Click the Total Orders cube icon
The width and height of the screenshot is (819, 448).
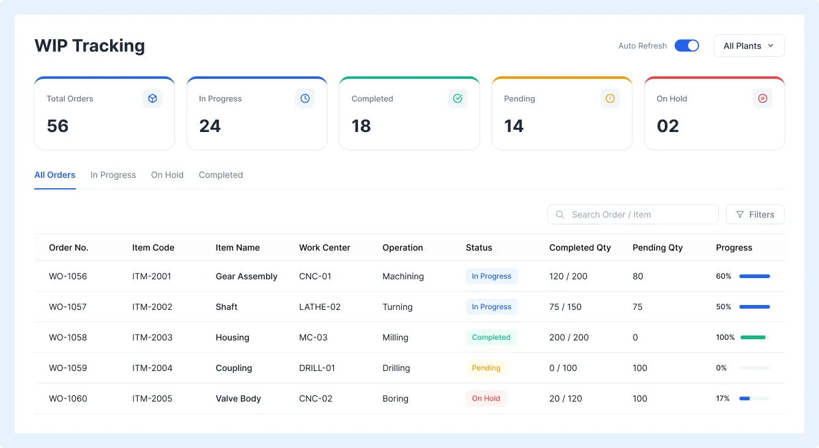click(153, 98)
